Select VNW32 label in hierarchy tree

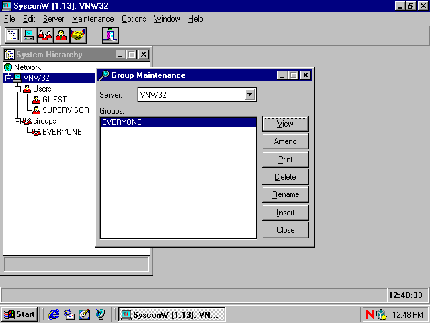pyautogui.click(x=36, y=78)
